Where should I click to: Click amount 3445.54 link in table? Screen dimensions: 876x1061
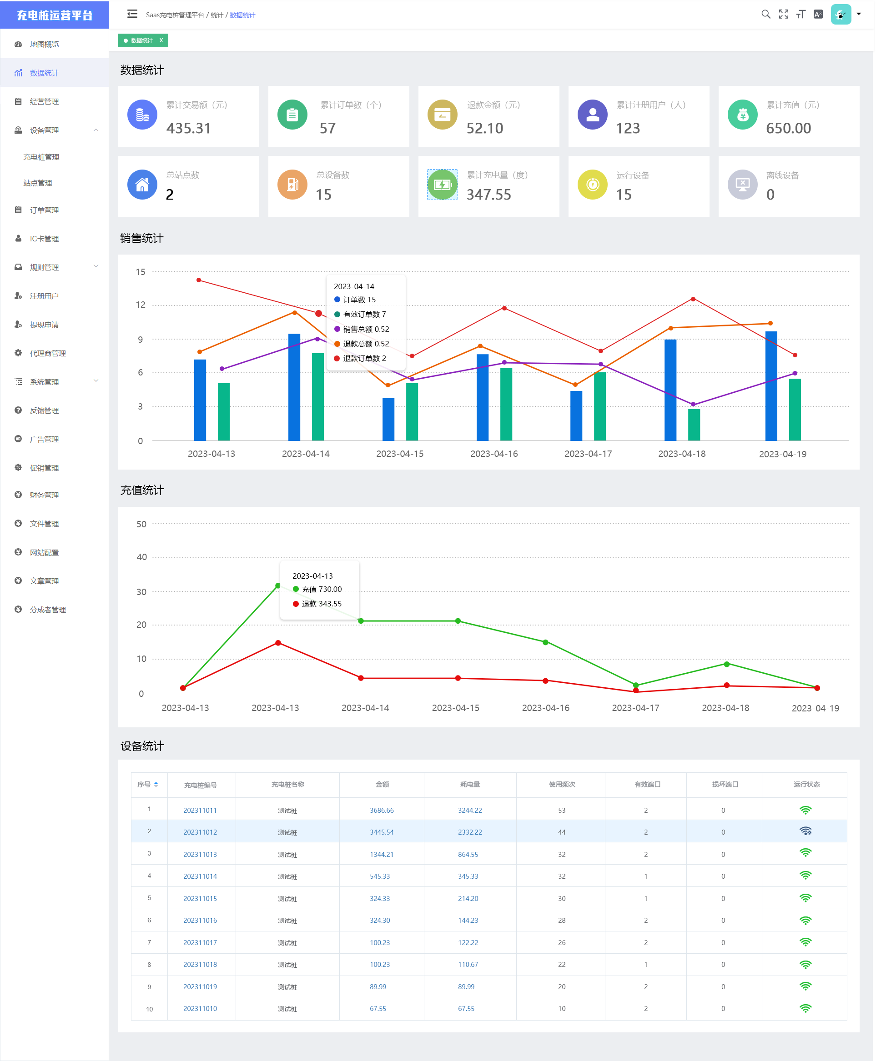click(x=382, y=832)
